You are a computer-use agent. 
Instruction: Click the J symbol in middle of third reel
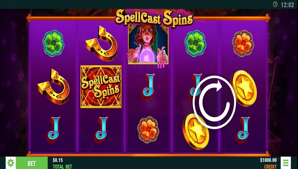(x=148, y=87)
